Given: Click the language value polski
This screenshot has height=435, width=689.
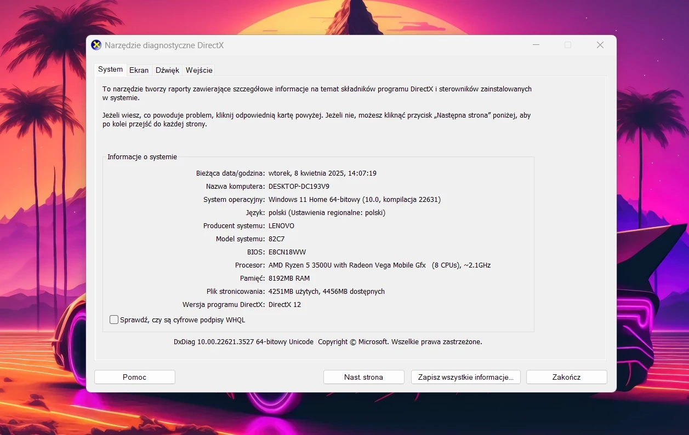Looking at the screenshot, I should 327,213.
